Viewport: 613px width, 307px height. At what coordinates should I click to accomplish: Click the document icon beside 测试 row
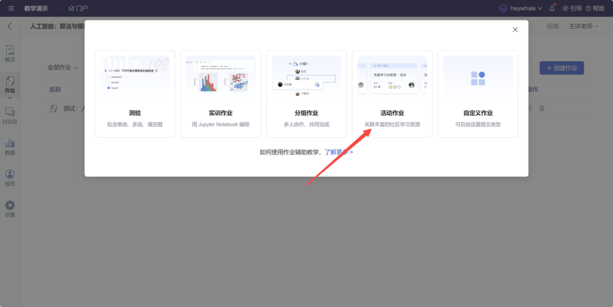(53, 109)
